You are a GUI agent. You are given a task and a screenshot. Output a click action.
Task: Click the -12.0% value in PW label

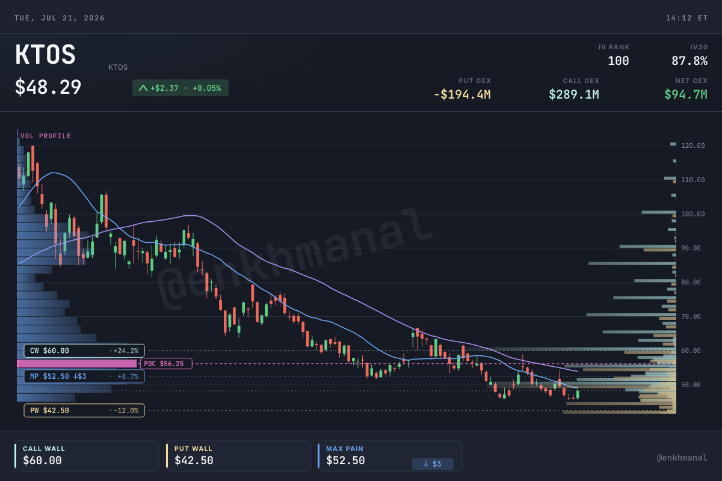(x=125, y=411)
